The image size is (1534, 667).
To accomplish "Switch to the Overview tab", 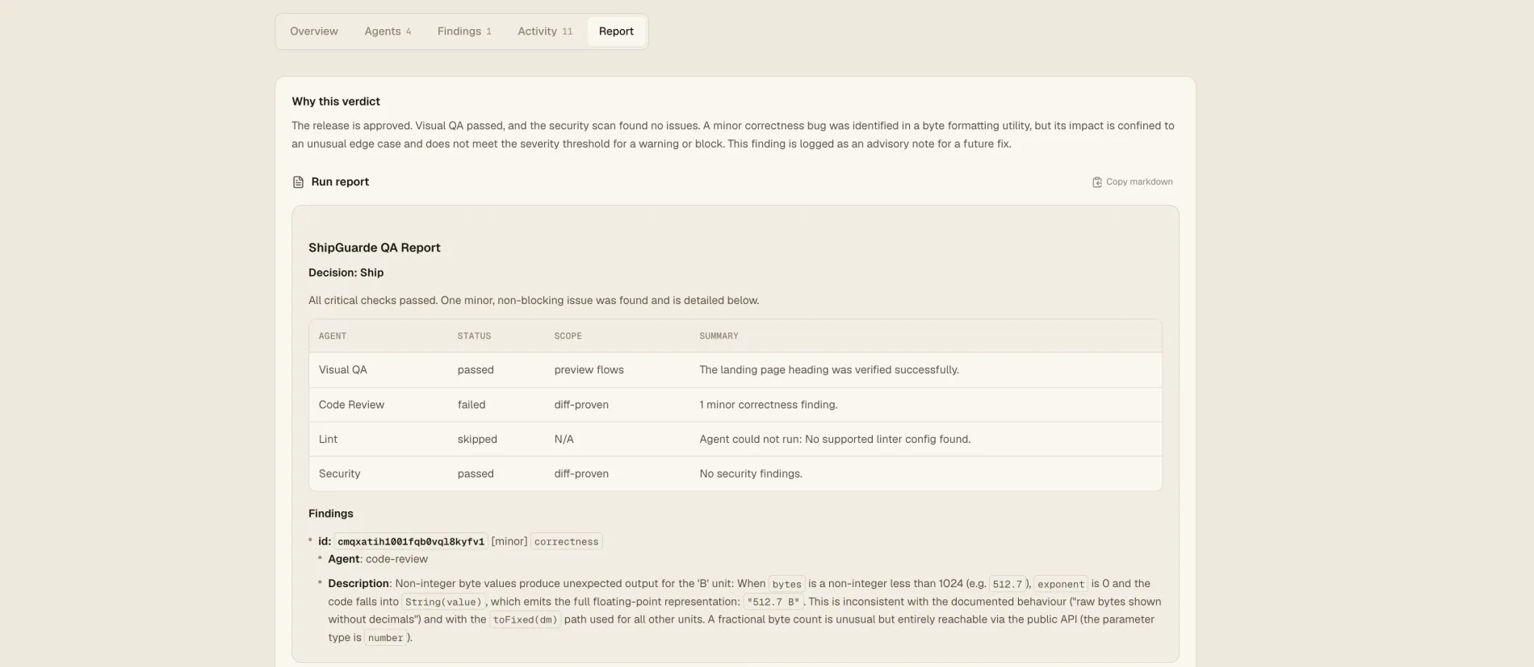I will pos(314,31).
